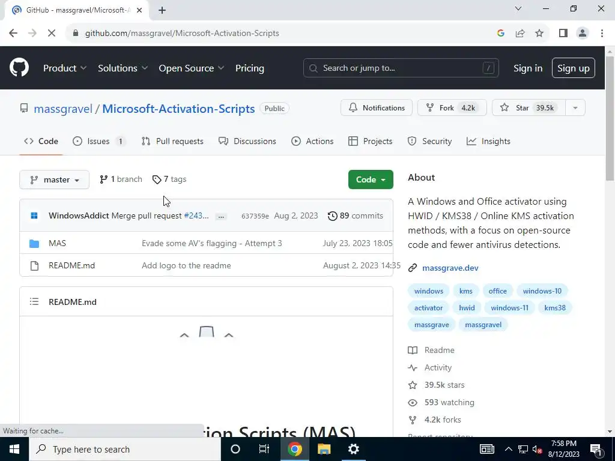Click link icon beside massgrave.dev
Screen dimensions: 615x461
412,268
